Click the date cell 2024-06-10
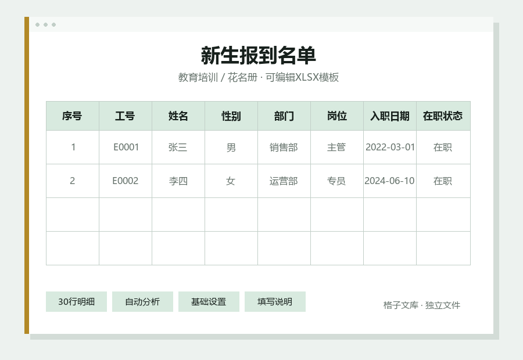523x360 pixels. point(390,181)
